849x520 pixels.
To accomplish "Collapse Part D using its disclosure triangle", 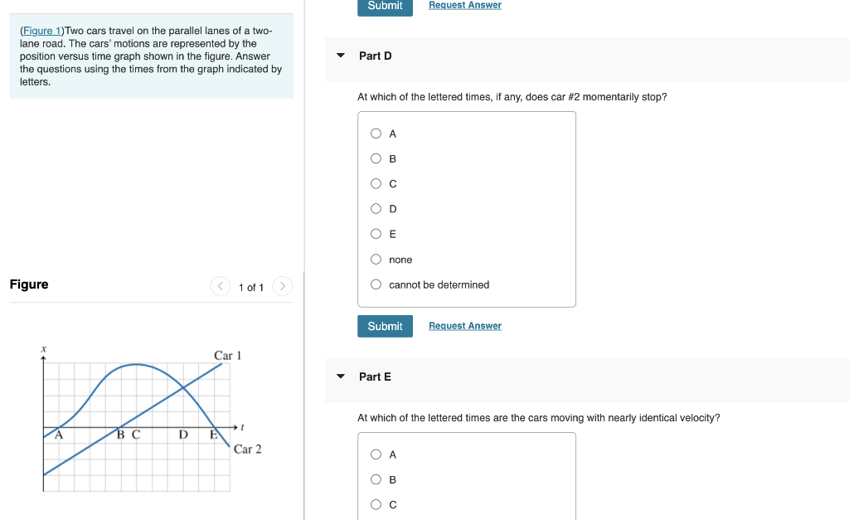I will pos(340,55).
